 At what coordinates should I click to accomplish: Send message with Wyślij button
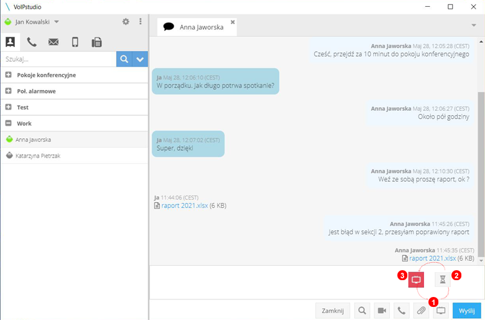467,311
